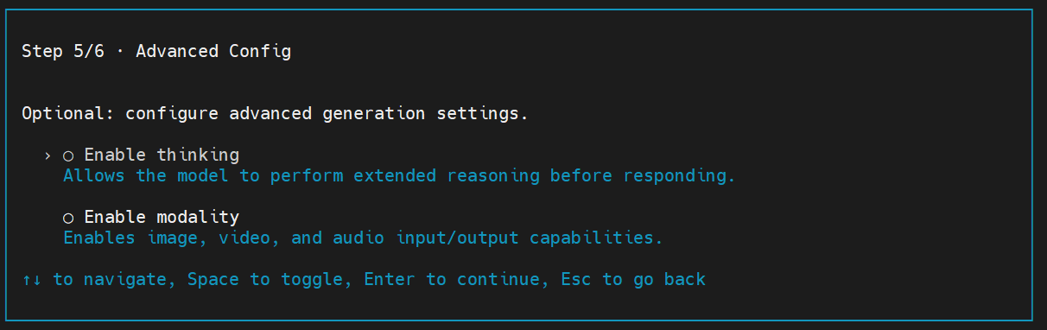Viewport: 1047px width, 330px height.
Task: Click the image, video, audio capabilities description
Action: coord(363,238)
